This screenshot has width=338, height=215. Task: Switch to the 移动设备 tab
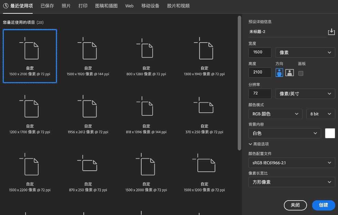point(150,6)
